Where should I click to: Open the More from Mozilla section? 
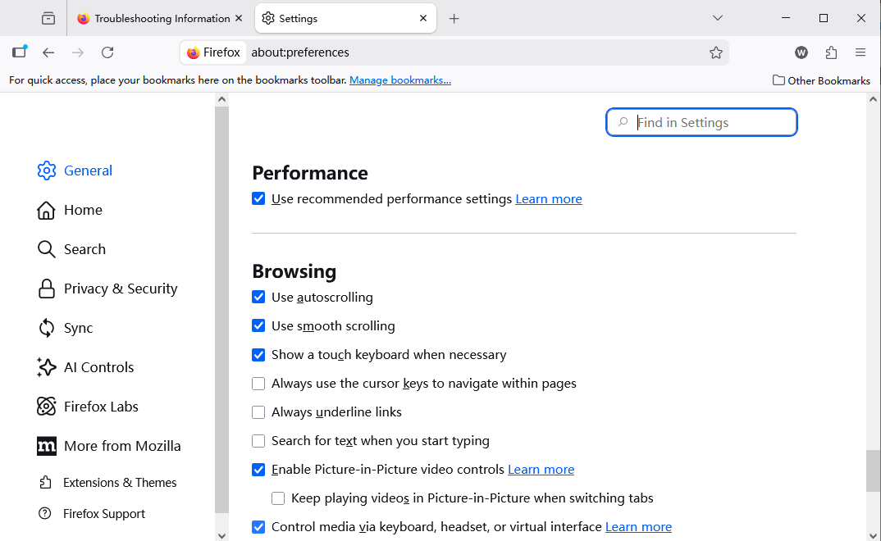click(122, 446)
